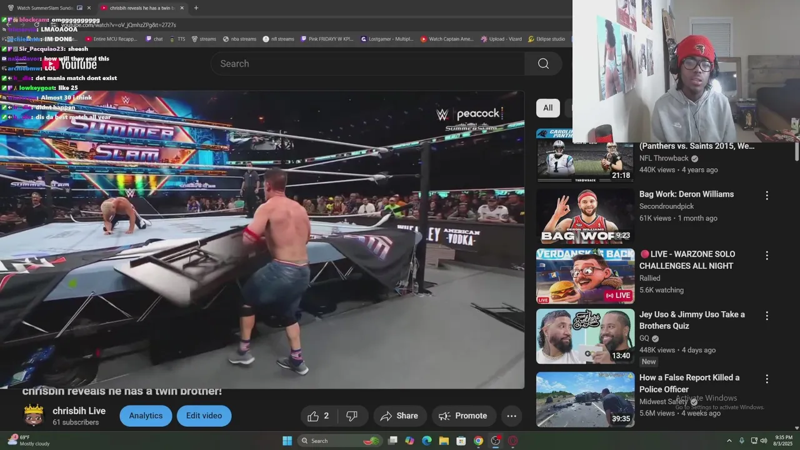Click the microphone icon in system tray

coord(742,441)
